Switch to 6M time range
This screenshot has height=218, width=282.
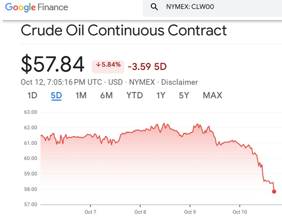click(106, 95)
